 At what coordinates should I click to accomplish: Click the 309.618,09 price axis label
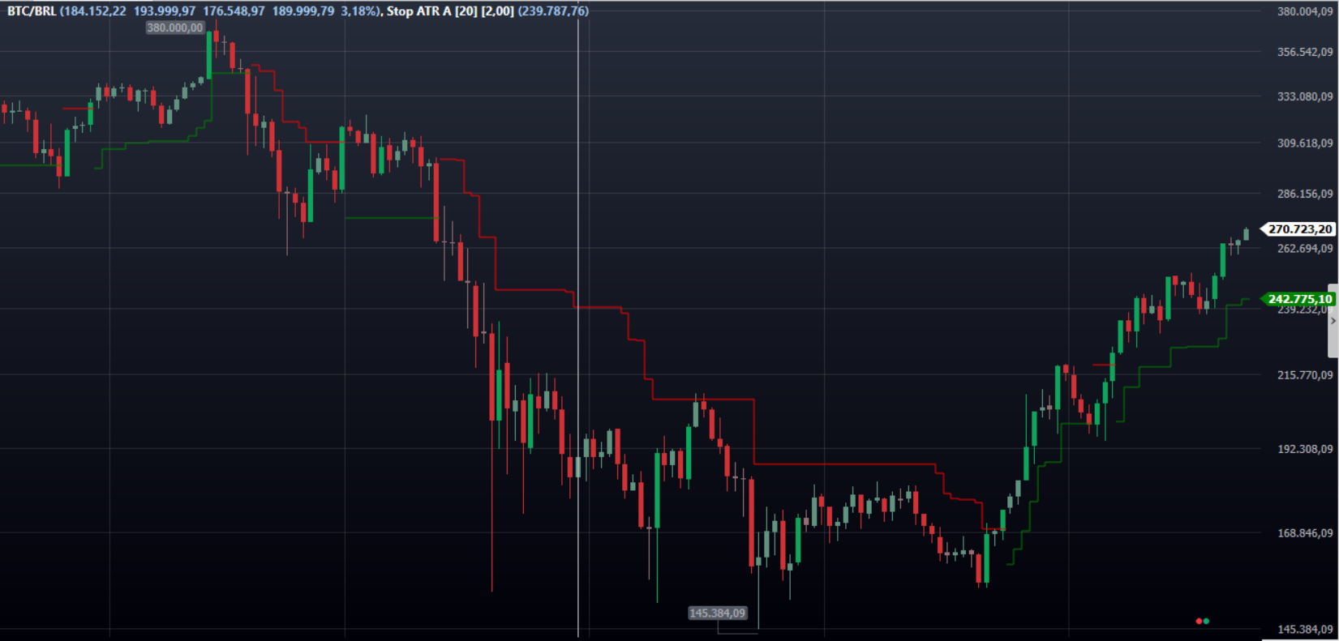coord(1305,143)
